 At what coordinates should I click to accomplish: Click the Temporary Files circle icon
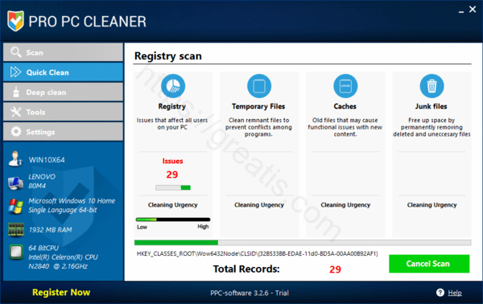click(x=259, y=86)
